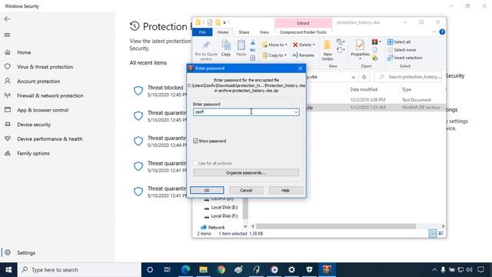Create a New folder from ribbon
492x277 pixels.
tap(327, 50)
